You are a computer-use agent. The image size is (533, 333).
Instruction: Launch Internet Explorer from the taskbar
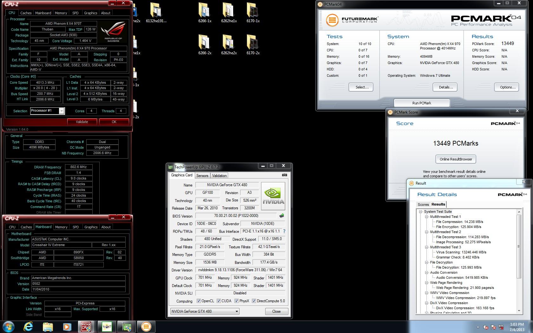pyautogui.click(x=29, y=326)
